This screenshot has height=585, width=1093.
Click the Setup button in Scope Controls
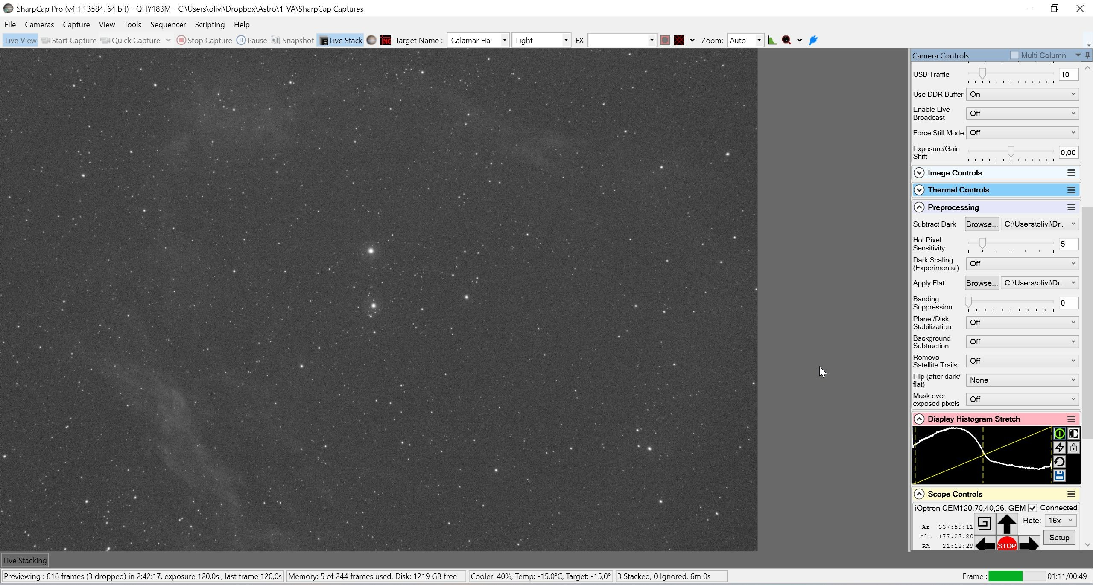click(x=1059, y=538)
